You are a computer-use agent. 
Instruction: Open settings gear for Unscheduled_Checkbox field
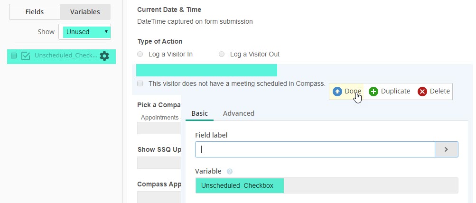pos(104,56)
